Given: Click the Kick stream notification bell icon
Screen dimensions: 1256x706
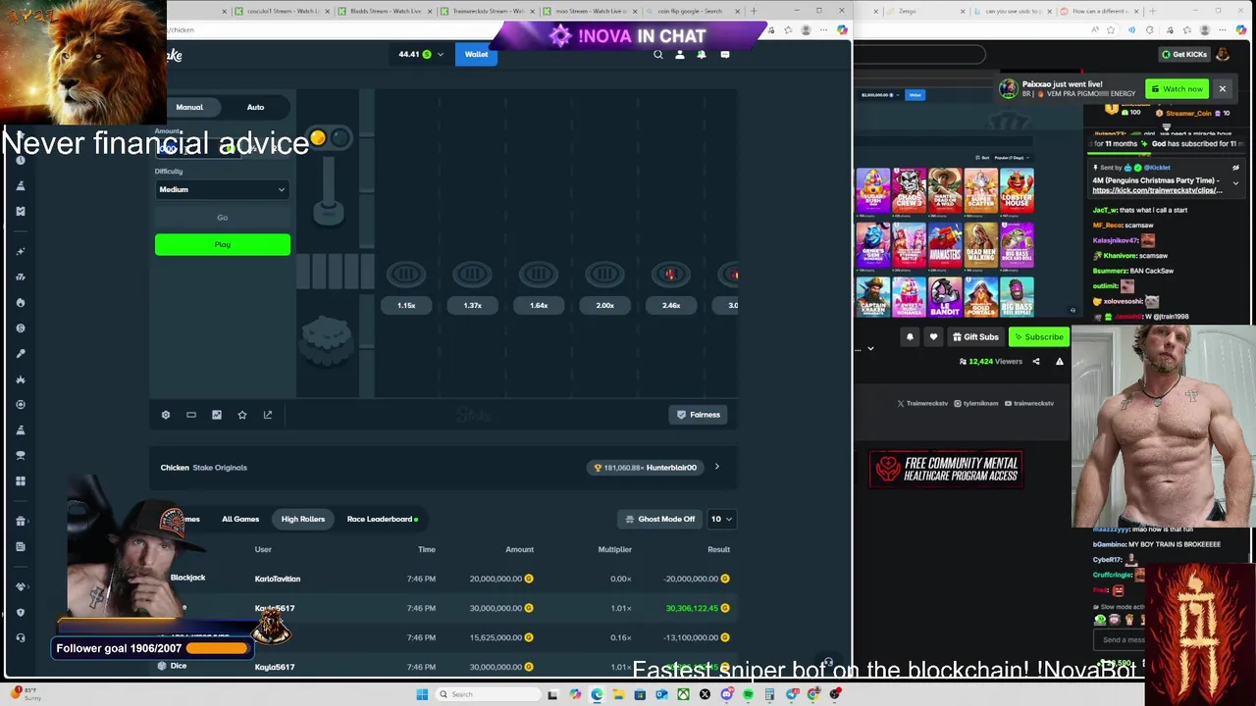Looking at the screenshot, I should 910,337.
